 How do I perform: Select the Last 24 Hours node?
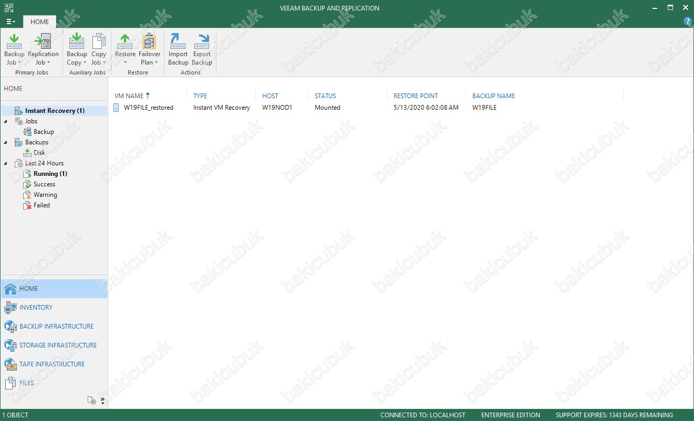pyautogui.click(x=44, y=163)
